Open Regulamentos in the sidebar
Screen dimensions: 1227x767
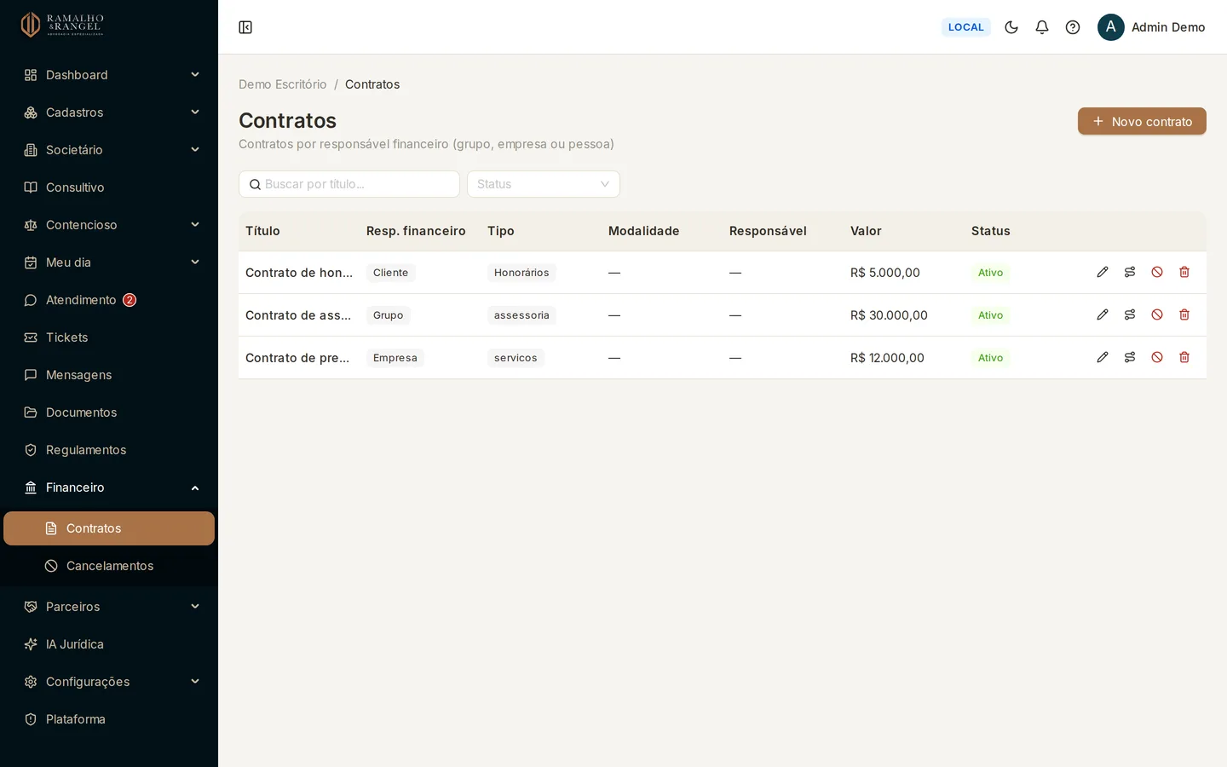[109, 450]
